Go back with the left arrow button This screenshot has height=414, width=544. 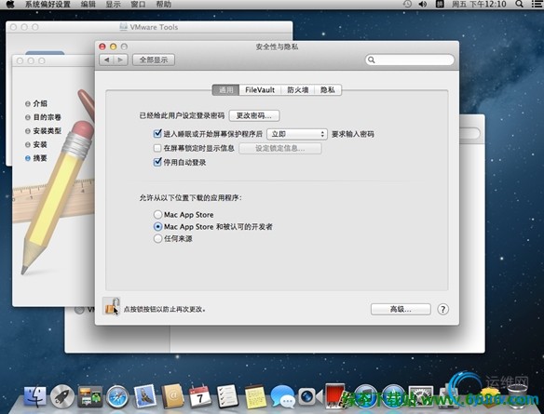(106, 60)
